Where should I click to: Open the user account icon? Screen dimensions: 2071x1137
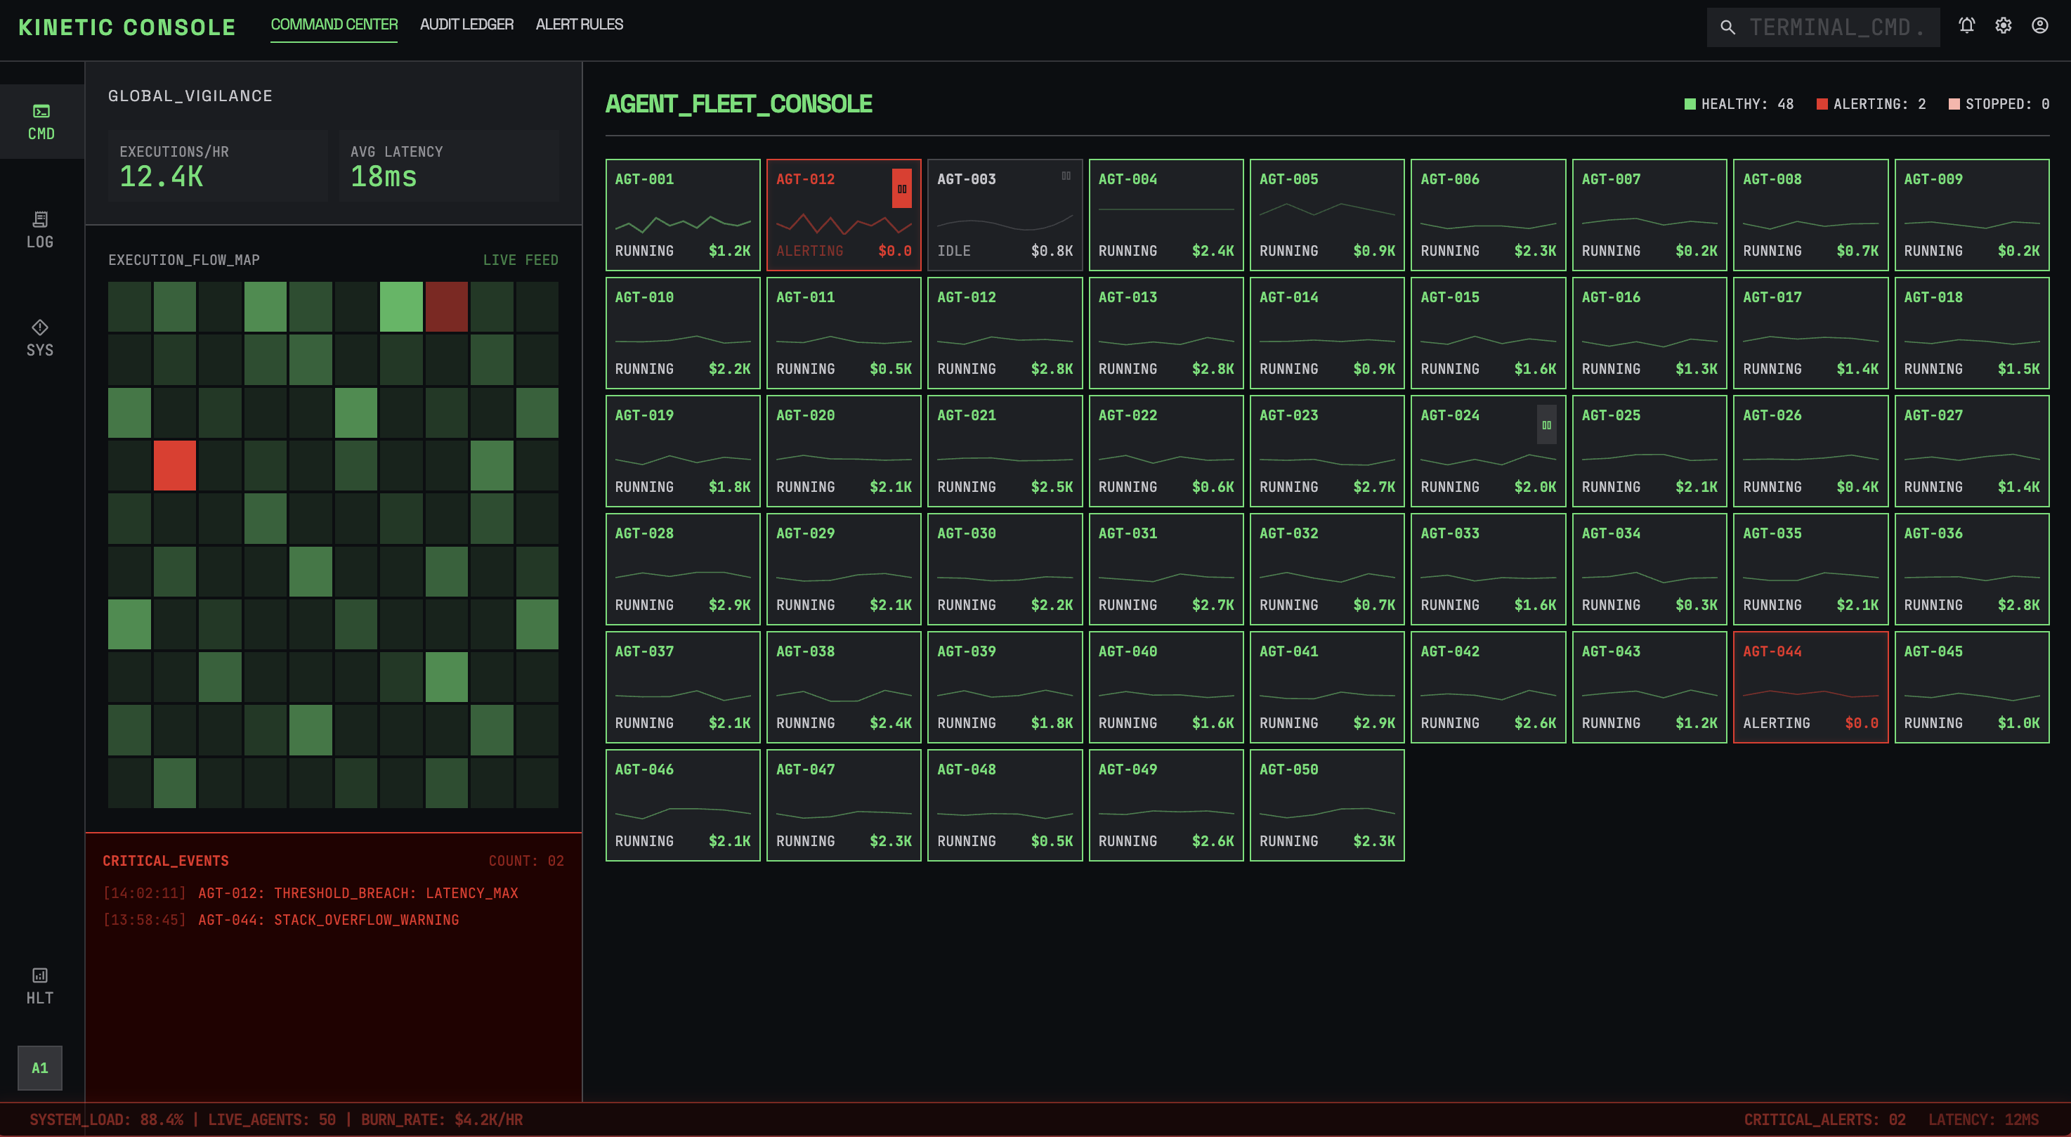tap(2039, 26)
